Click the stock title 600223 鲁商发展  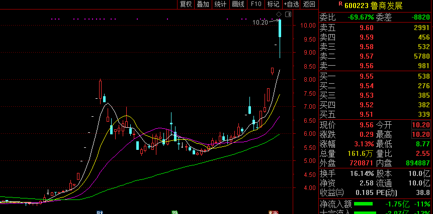click(374, 5)
